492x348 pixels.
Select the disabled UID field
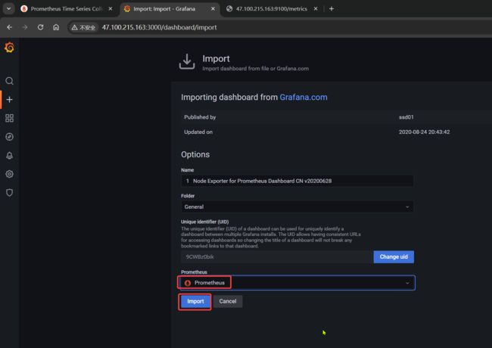tap(277, 256)
